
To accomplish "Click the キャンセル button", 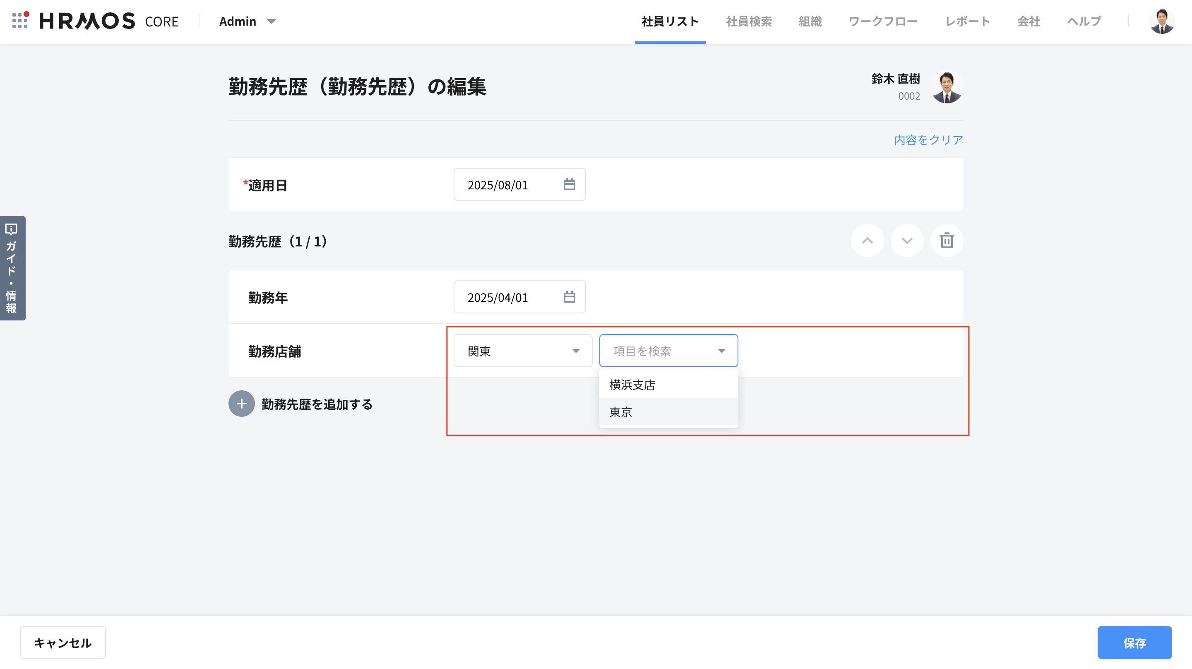I will pos(62,642).
